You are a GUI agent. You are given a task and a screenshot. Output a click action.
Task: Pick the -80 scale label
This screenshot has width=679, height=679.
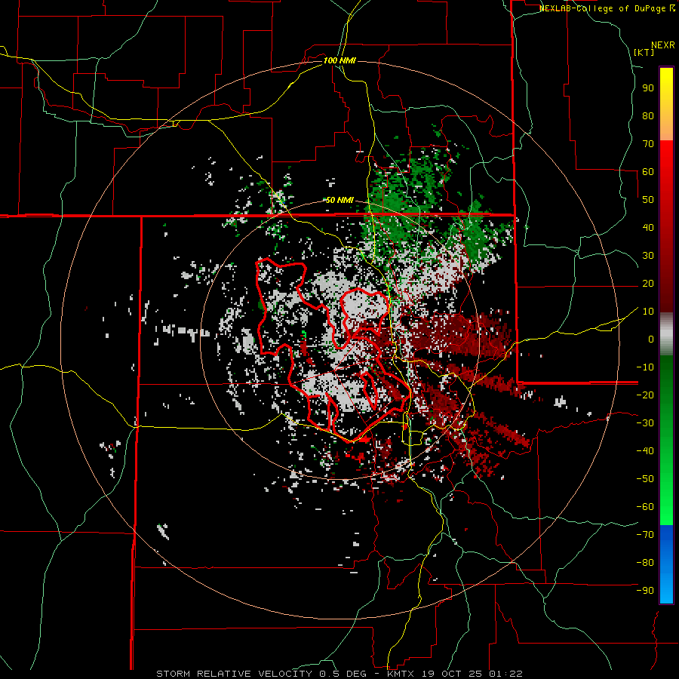click(645, 563)
